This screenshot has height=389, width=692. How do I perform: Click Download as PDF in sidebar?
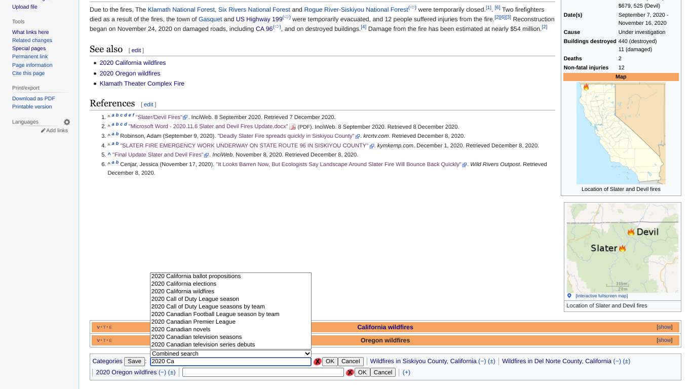point(33,98)
